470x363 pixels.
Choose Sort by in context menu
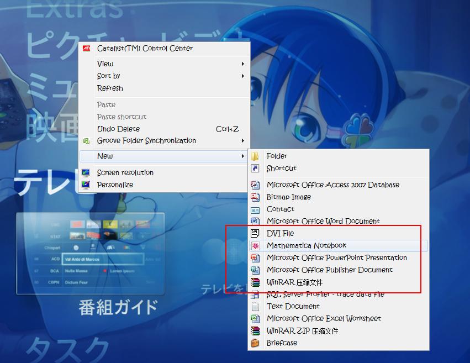[x=164, y=76]
